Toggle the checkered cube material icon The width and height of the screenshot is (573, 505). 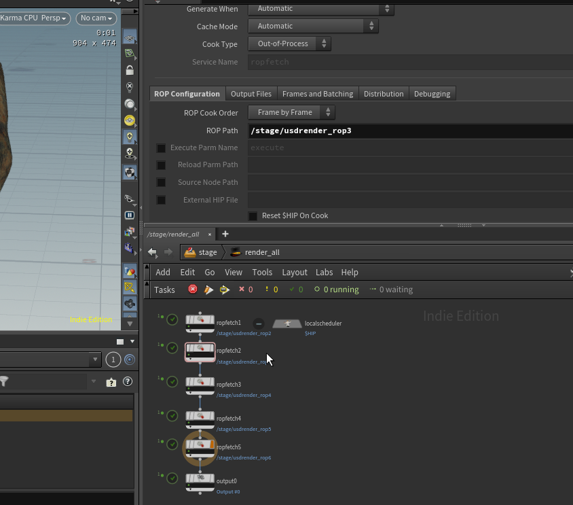[130, 172]
